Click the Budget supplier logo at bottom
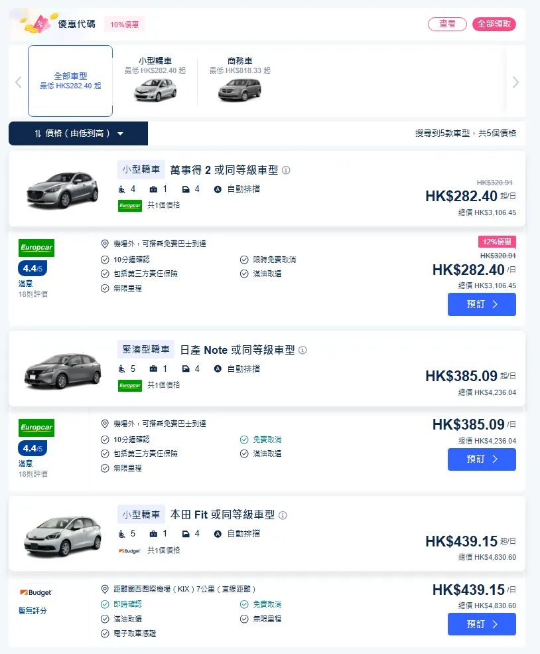540x654 pixels. 35,592
